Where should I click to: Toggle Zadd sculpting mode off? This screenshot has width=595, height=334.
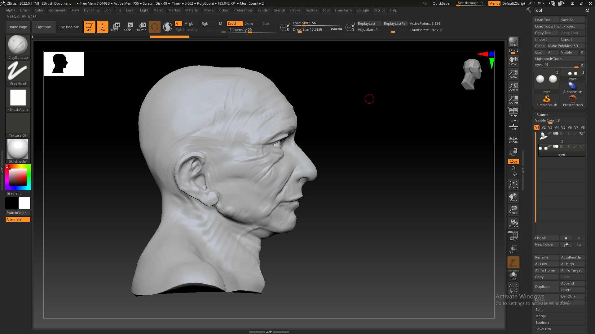pos(235,23)
